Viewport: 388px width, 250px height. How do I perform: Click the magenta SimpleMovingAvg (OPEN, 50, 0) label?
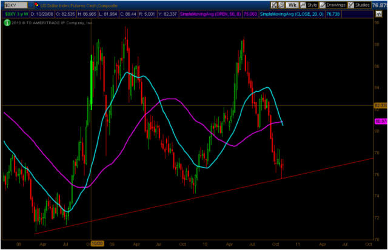215,14
